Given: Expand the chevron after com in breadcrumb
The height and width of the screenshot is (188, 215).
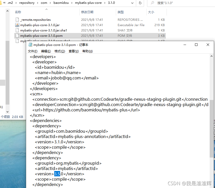Looking at the screenshot, I should click(50, 3).
